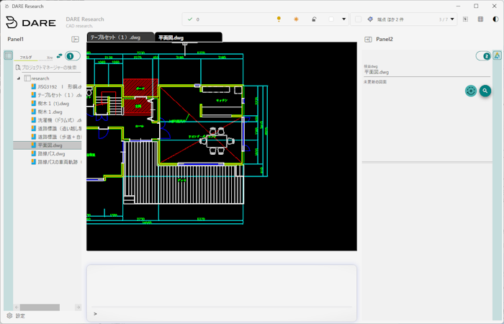Image resolution: width=504 pixels, height=324 pixels.
Task: Click the file icon beside 樹木１.dwg
Action: click(x=33, y=112)
